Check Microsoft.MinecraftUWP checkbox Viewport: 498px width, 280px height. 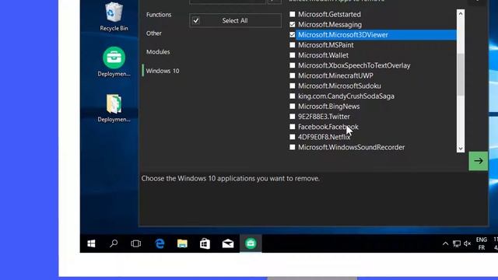293,75
